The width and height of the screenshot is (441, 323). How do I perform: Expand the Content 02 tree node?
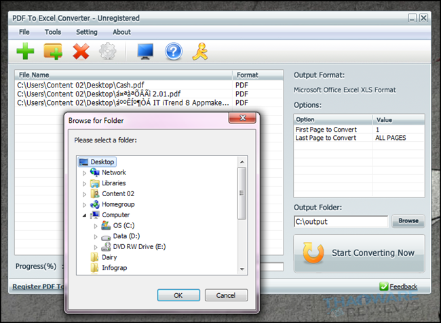(x=84, y=194)
